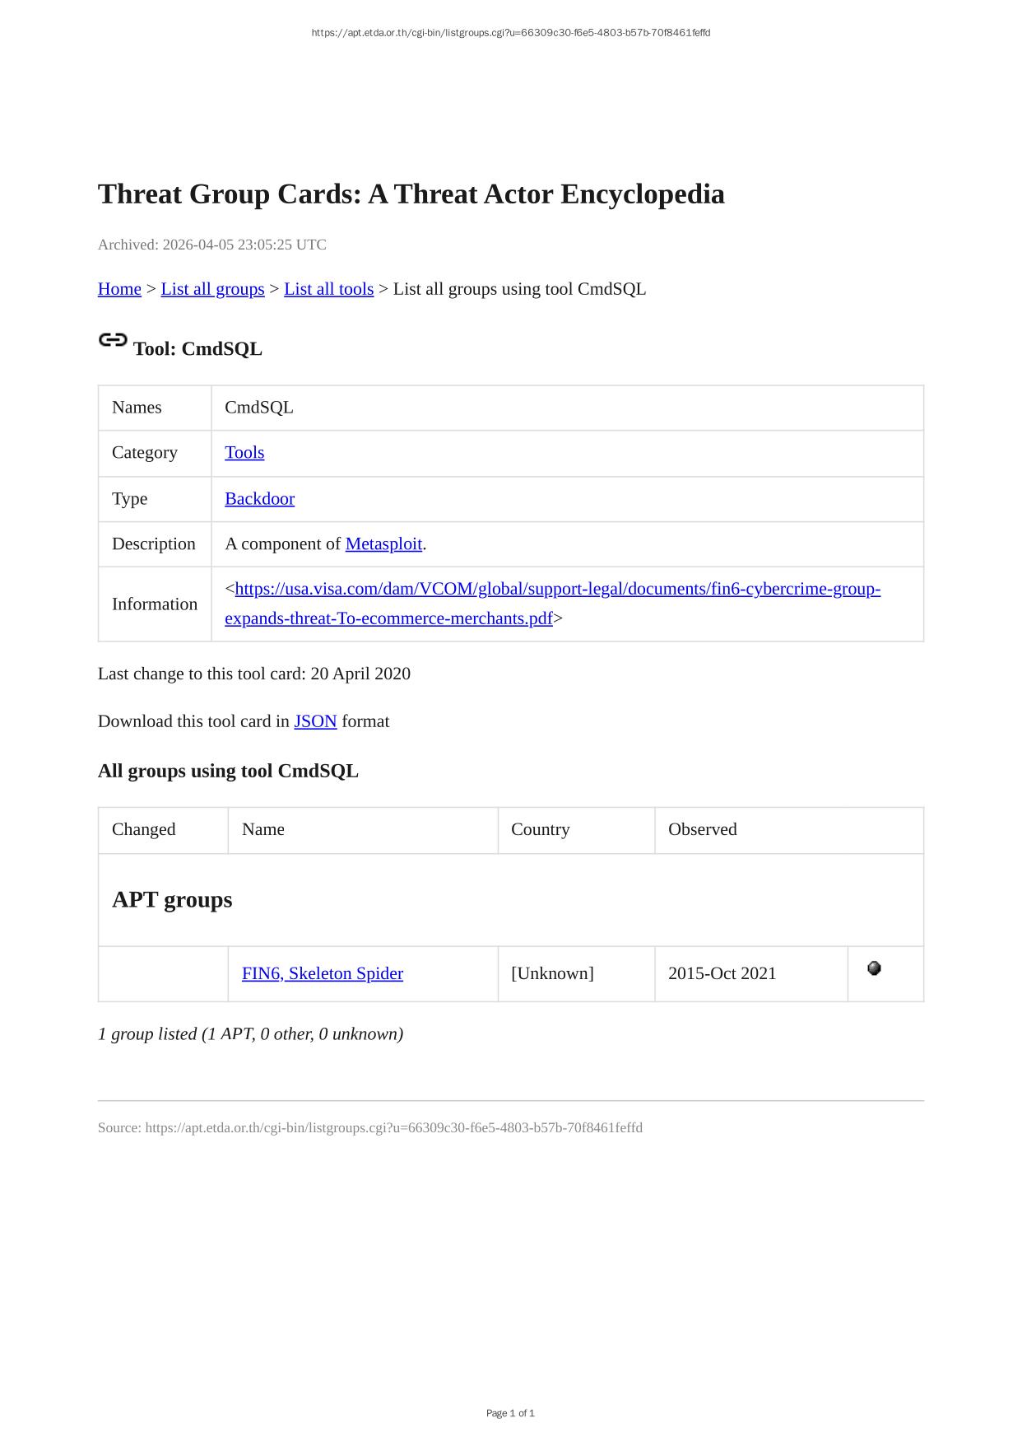
Task: Follow the Tools category link
Action: (x=244, y=453)
